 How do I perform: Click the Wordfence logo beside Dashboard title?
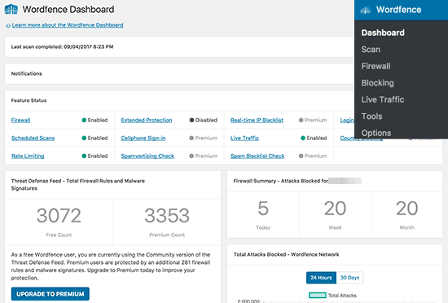coord(11,10)
